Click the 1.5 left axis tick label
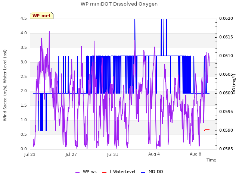The width and height of the screenshot is (239, 179). tap(24, 105)
